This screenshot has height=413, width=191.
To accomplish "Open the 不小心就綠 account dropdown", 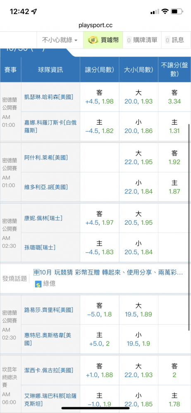I will pyautogui.click(x=60, y=40).
